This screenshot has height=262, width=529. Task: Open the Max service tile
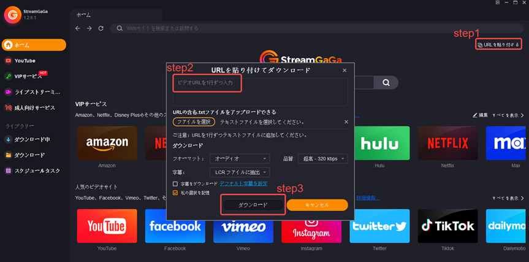(506, 143)
